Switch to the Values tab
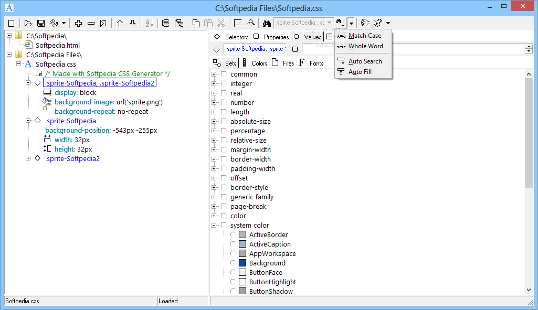This screenshot has width=538, height=310. point(308,37)
